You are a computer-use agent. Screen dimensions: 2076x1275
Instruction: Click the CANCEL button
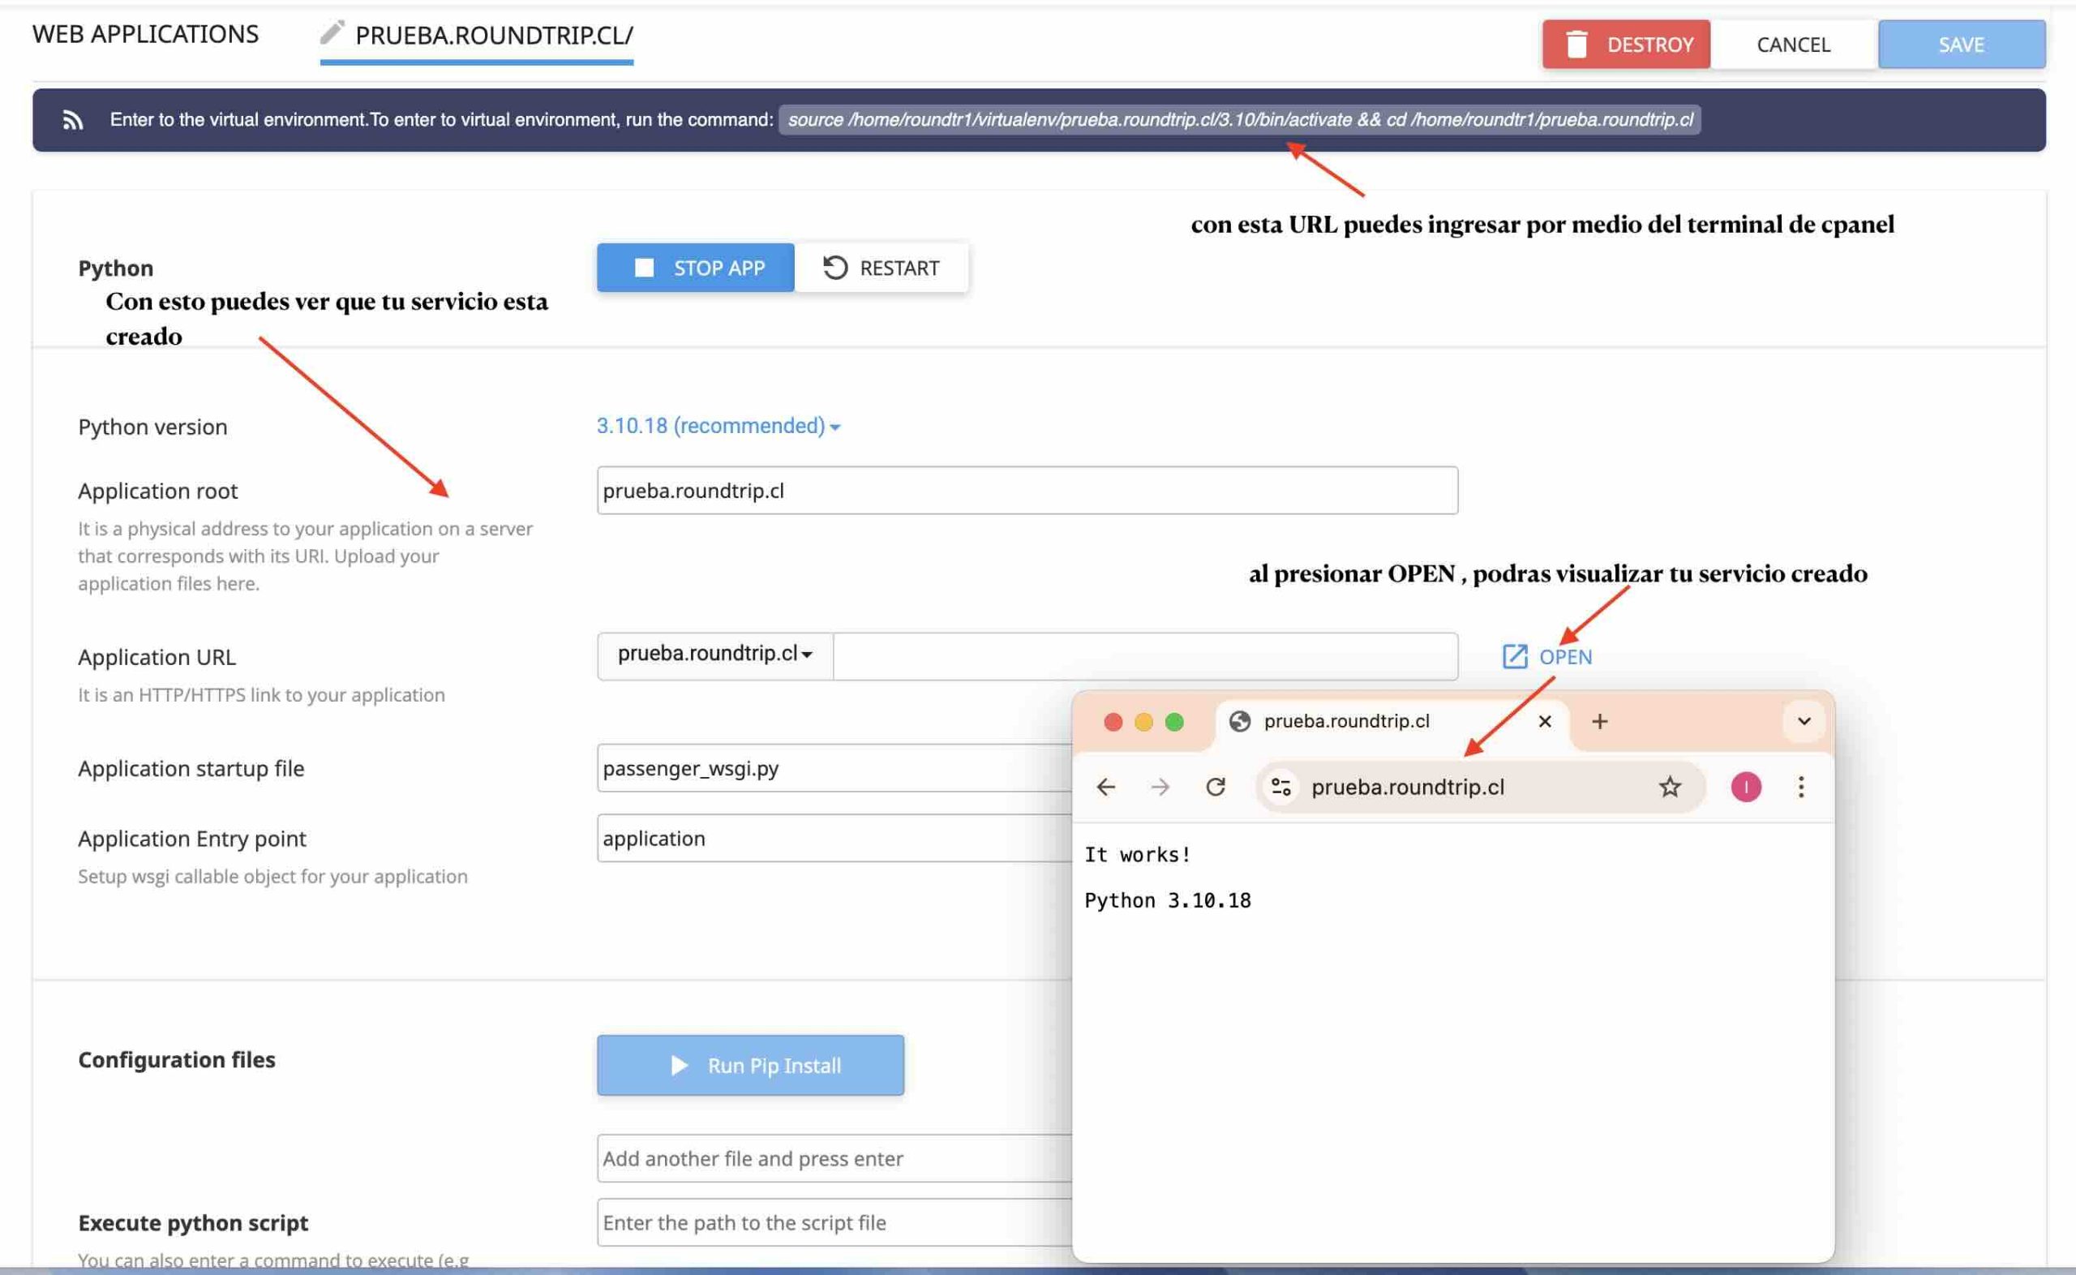point(1793,44)
